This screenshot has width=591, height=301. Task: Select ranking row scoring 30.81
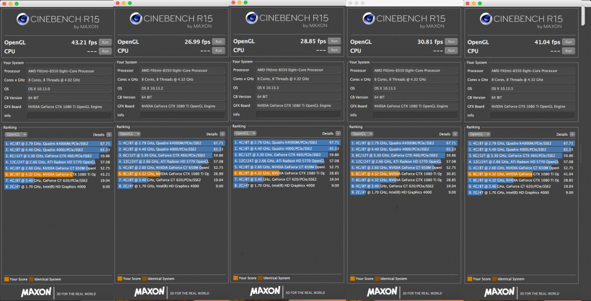click(404, 174)
